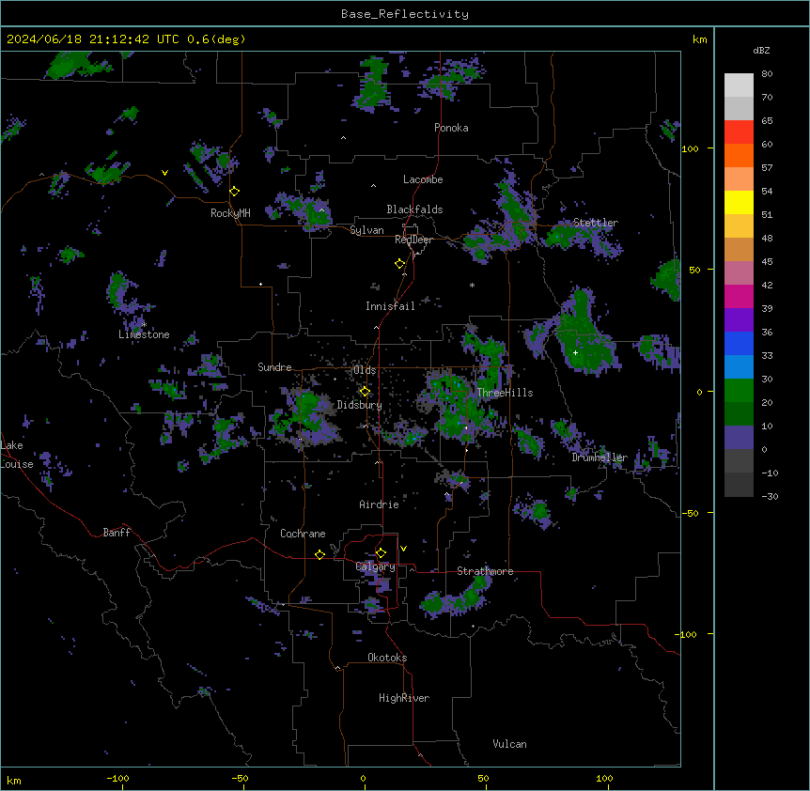Pick the magenta 42 dBZ legend swatch

click(739, 296)
